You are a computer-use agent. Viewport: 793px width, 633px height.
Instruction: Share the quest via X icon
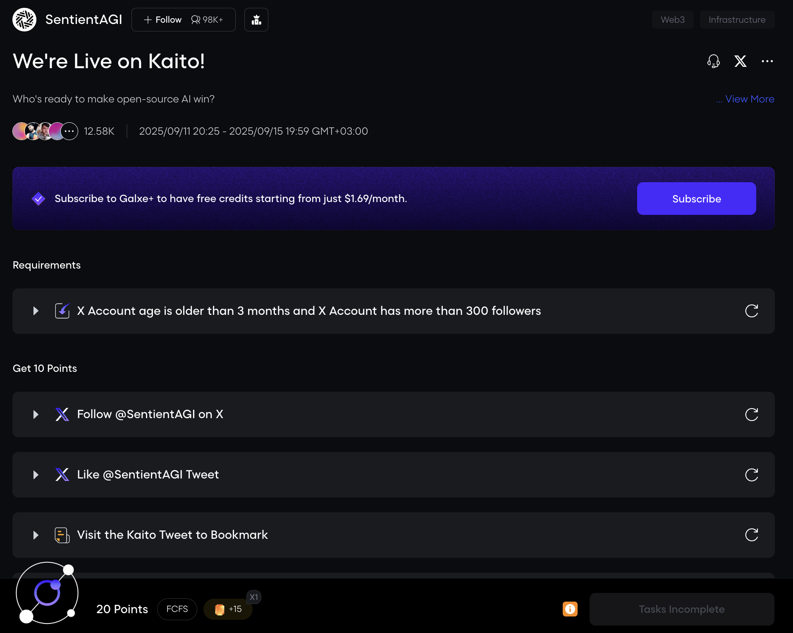(740, 61)
